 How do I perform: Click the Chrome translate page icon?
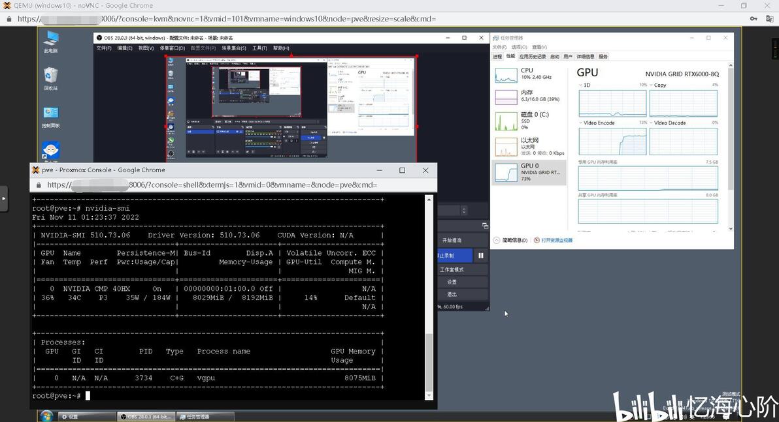[x=770, y=19]
